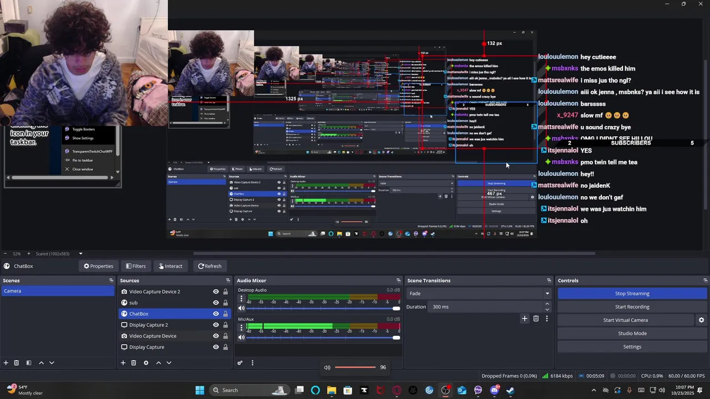Remove selected source with trash icon

(134, 363)
